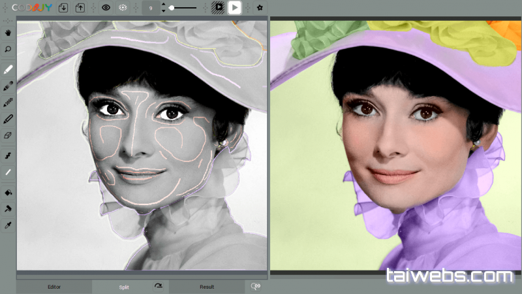Increase brush size with up arrow
The image size is (522, 294).
[x=162, y=5]
